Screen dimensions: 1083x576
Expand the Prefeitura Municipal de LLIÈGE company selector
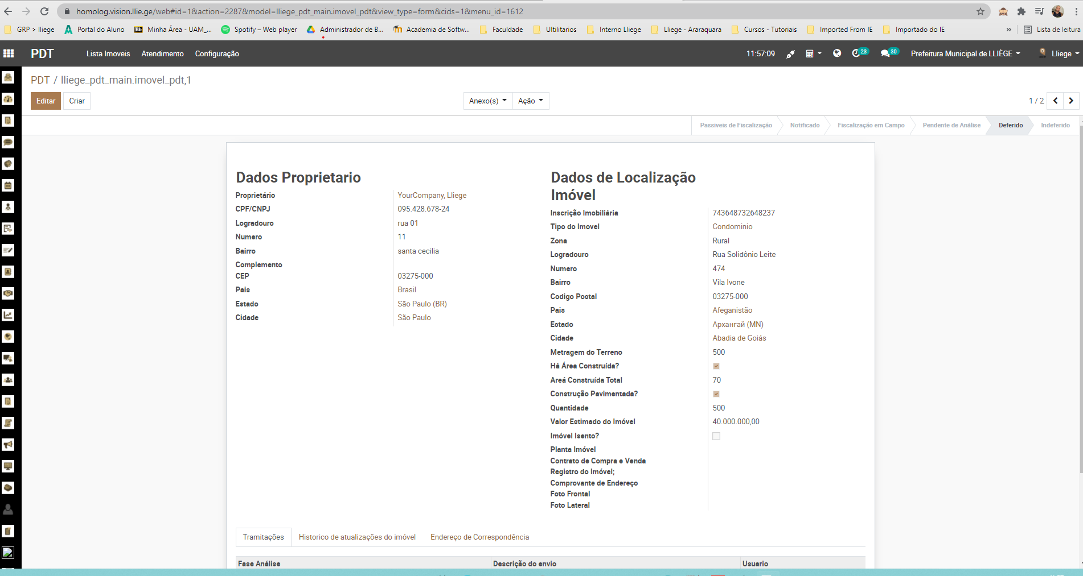tap(965, 53)
